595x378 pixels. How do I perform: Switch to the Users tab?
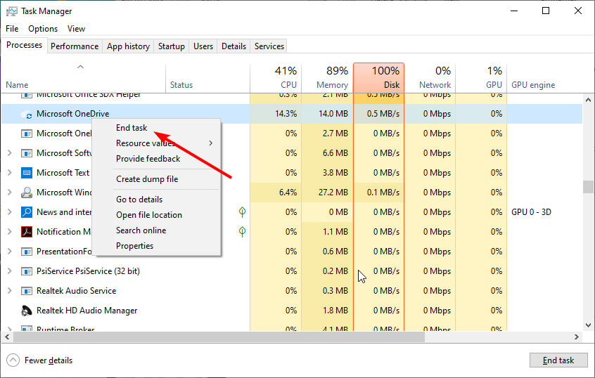(x=203, y=46)
